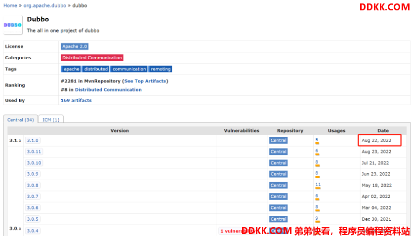Open the Apache 2.0 license badge

pos(75,46)
